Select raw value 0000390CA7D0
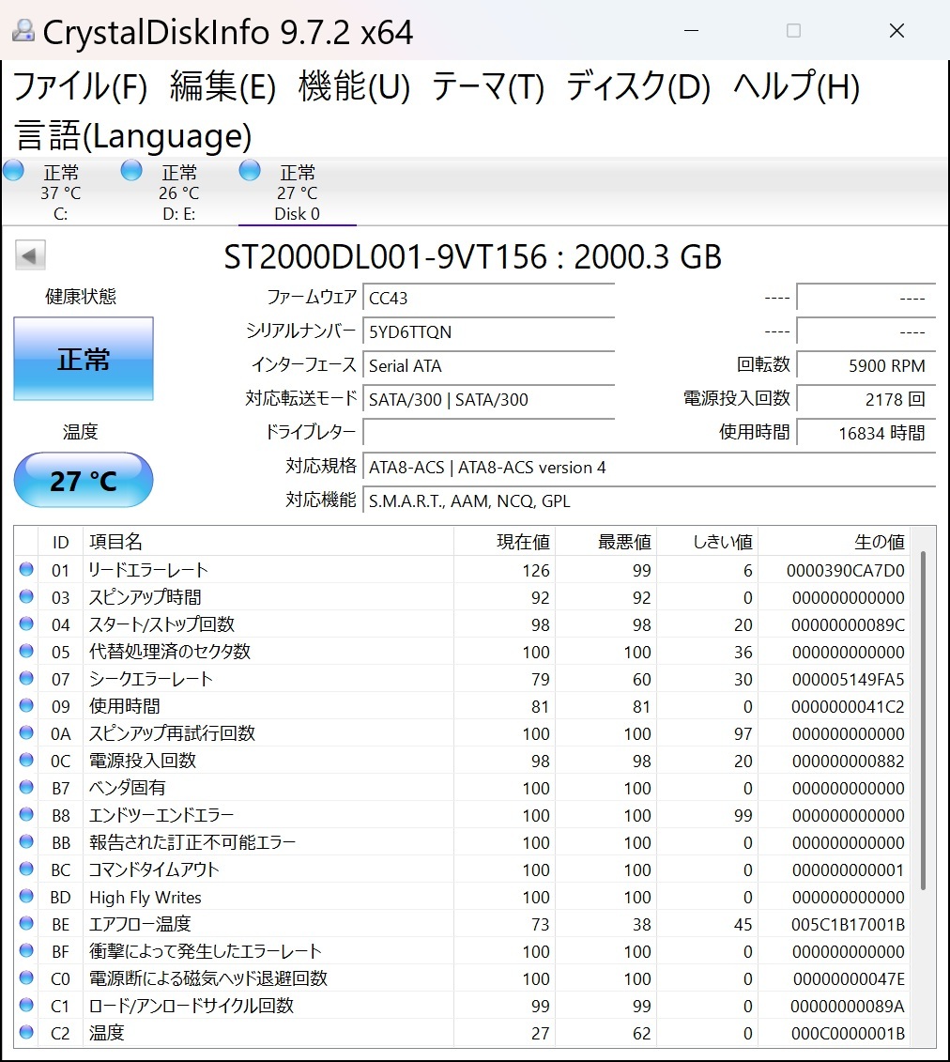Viewport: 950px width, 1062px height. (845, 570)
